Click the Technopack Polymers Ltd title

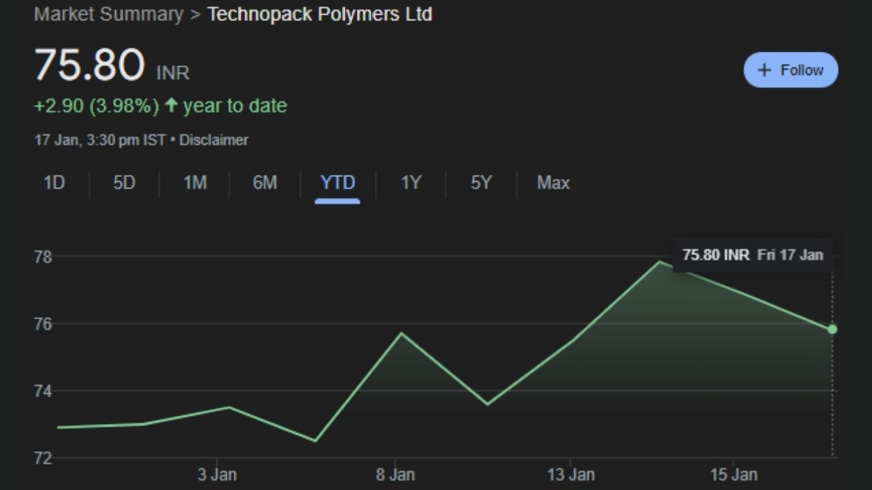320,14
